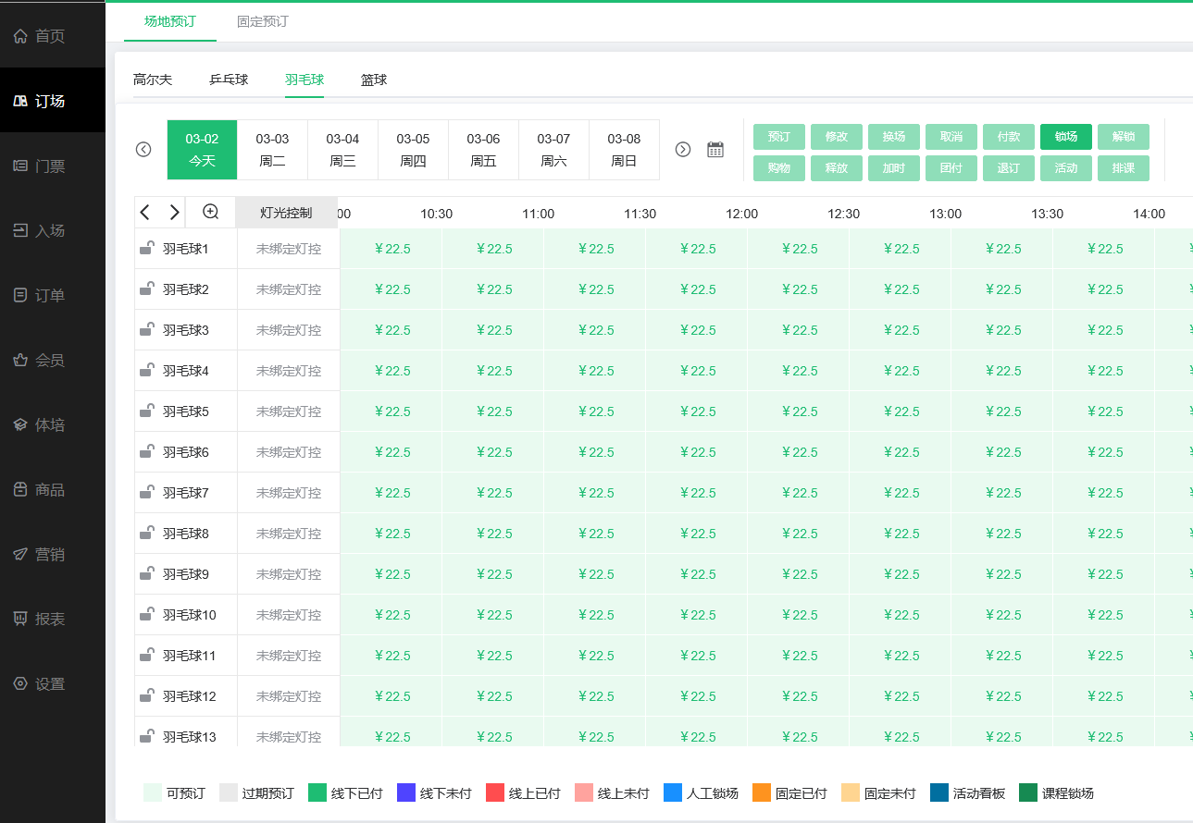Image resolution: width=1193 pixels, height=823 pixels.
Task: Click the calendar date picker icon
Action: pyautogui.click(x=715, y=150)
